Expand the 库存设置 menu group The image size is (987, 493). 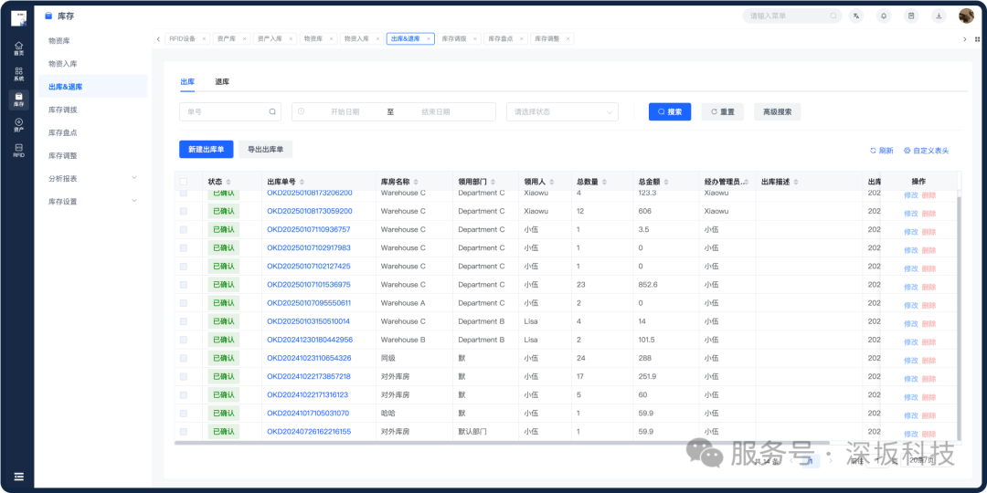(93, 201)
